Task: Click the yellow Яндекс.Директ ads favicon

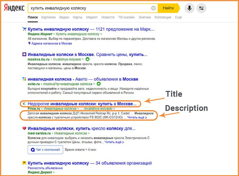Action: [x=24, y=163]
